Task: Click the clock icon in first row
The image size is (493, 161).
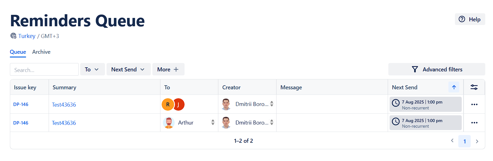Action: [x=396, y=103]
